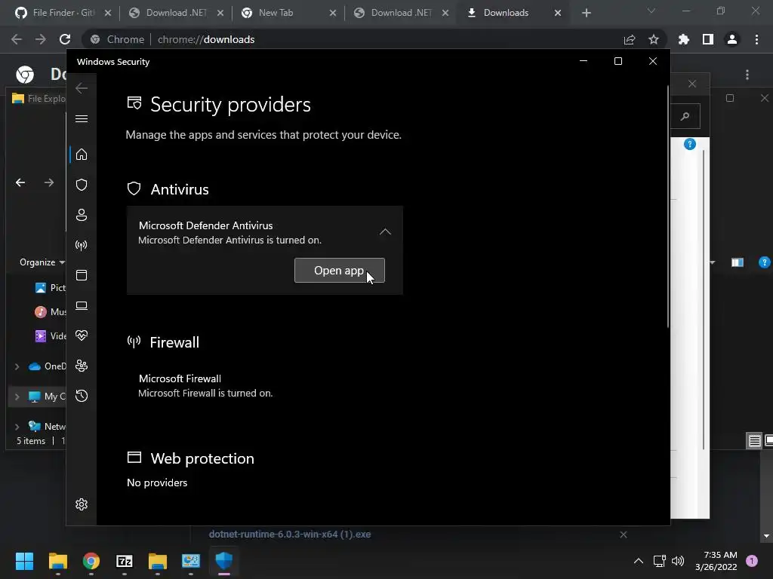
Task: Open Windows Security settings gear
Action: (82, 504)
